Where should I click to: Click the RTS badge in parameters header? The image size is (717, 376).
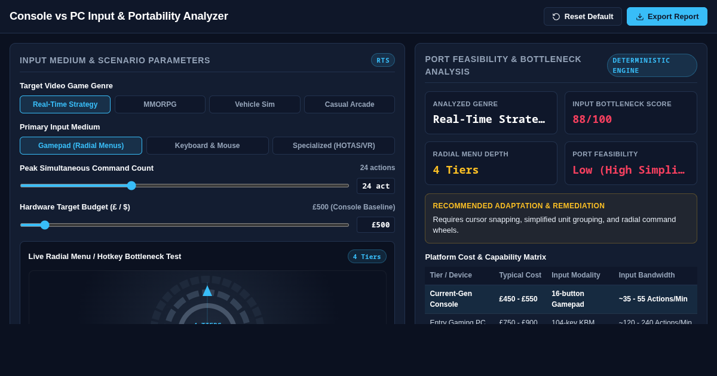(383, 60)
